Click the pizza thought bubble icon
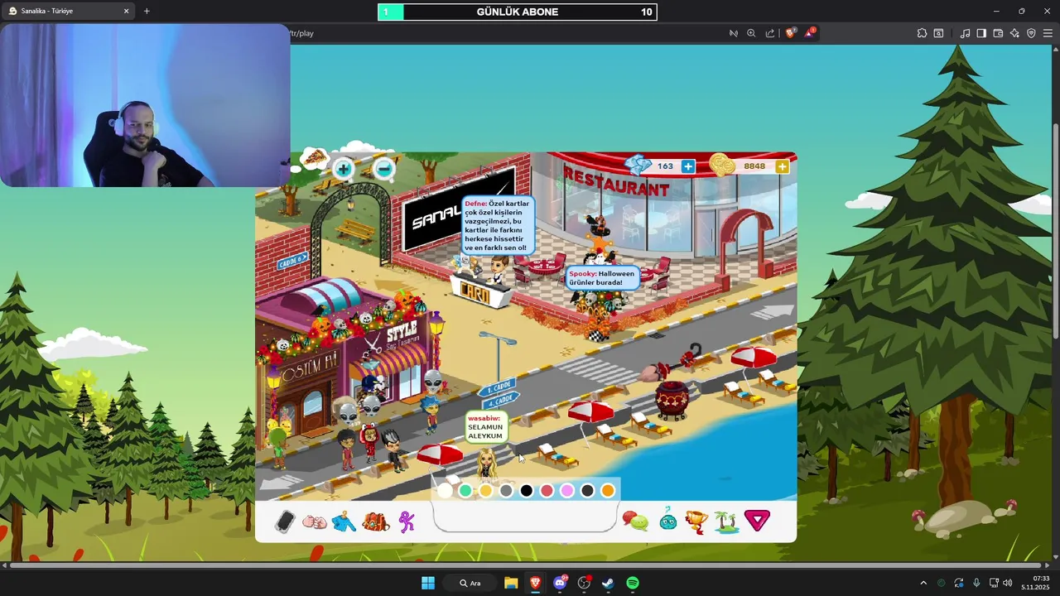The image size is (1060, 596). click(x=313, y=158)
